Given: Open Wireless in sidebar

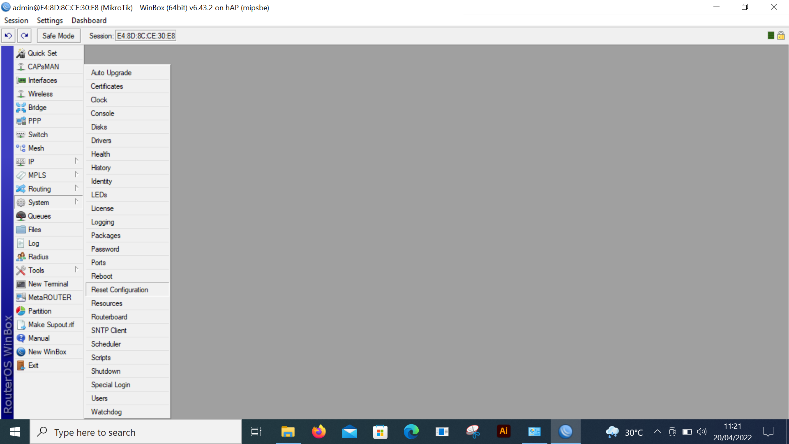Looking at the screenshot, I should coord(49,94).
